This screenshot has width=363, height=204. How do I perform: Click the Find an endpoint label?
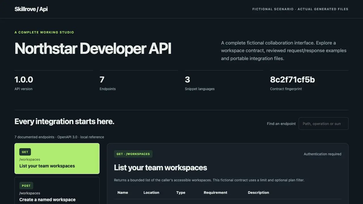[281, 124]
